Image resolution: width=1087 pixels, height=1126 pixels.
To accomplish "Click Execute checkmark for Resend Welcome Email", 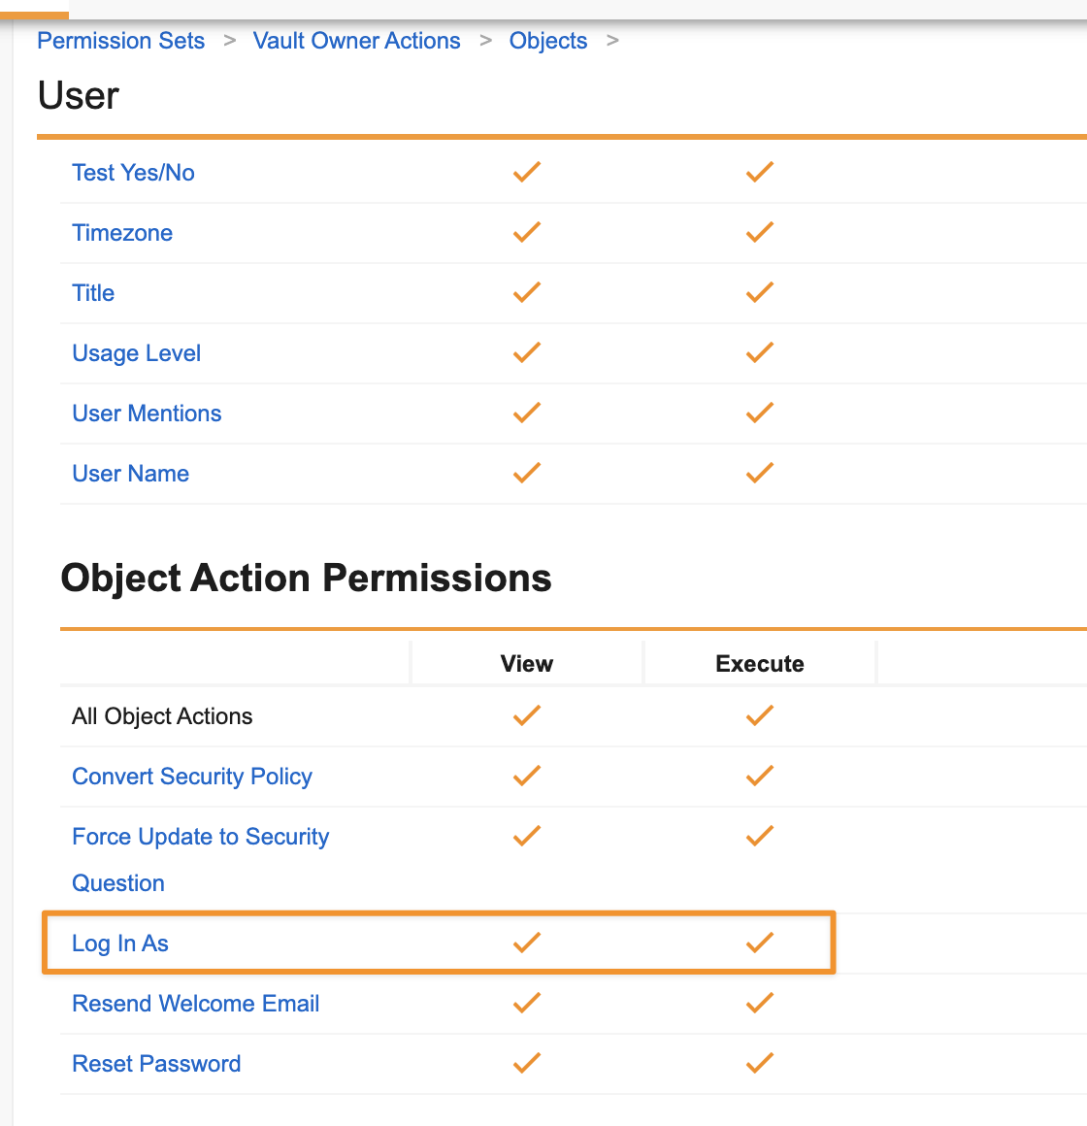I will [x=759, y=1003].
